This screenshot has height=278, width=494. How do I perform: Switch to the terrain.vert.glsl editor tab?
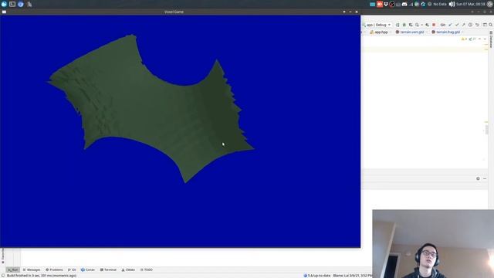(410, 32)
